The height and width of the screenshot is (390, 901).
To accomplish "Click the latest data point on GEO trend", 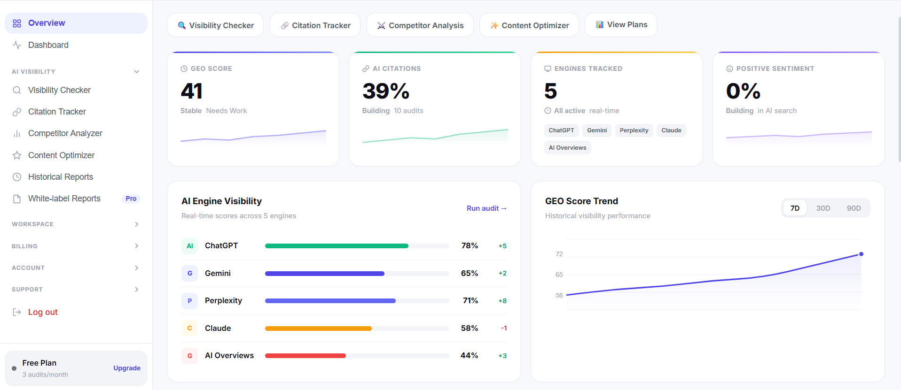I will (x=861, y=254).
